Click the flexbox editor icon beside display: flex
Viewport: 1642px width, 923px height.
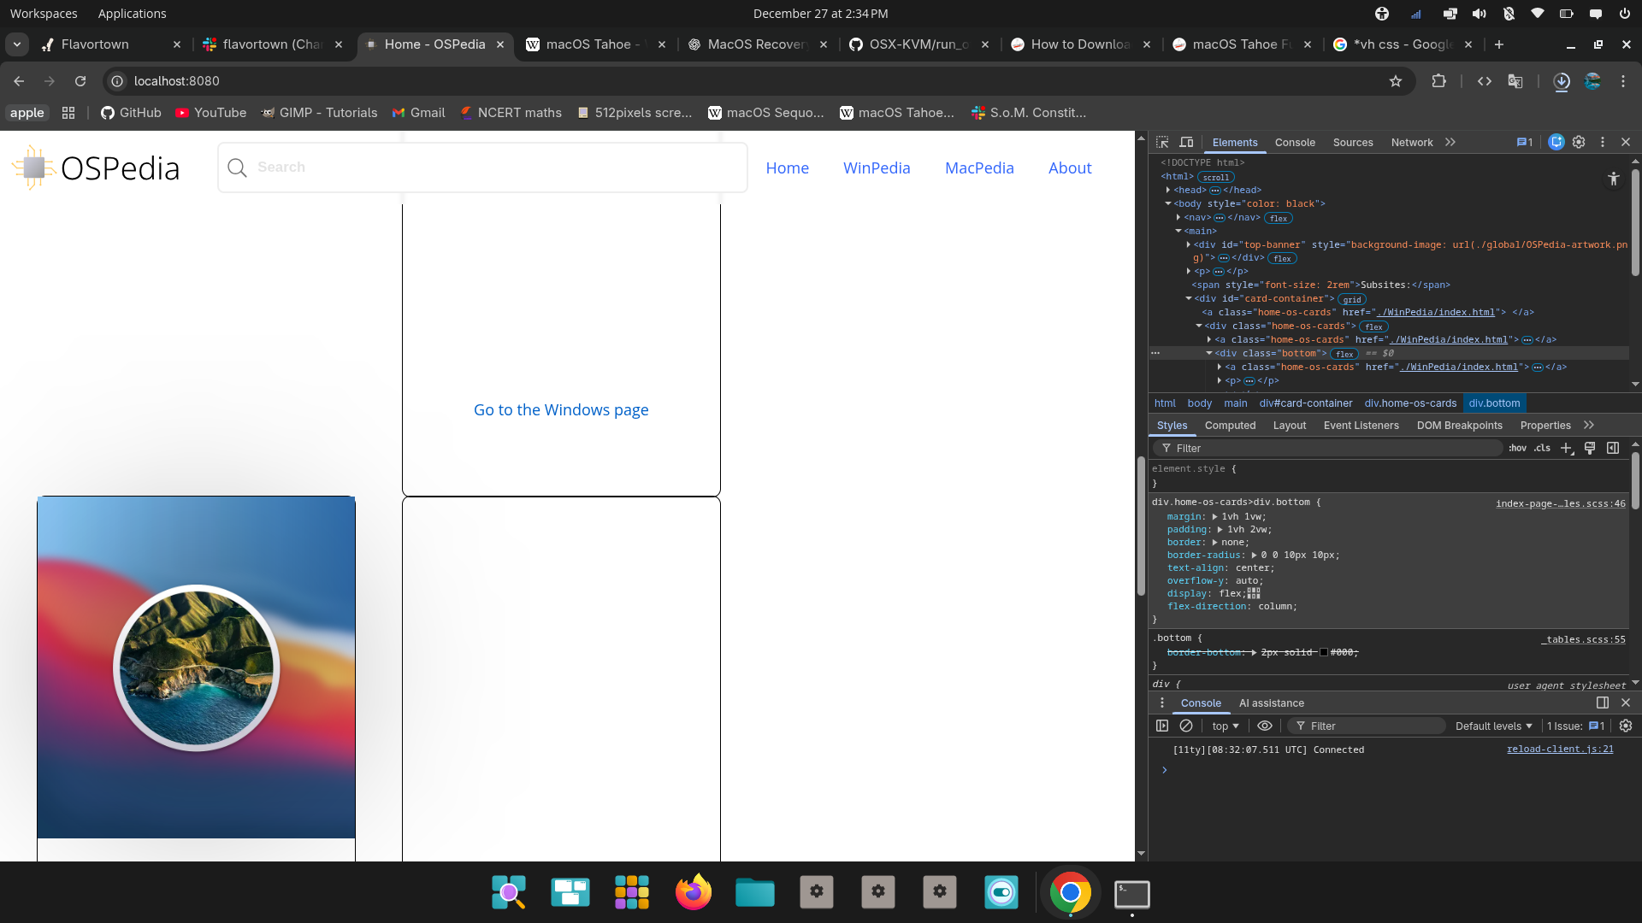click(x=1254, y=593)
